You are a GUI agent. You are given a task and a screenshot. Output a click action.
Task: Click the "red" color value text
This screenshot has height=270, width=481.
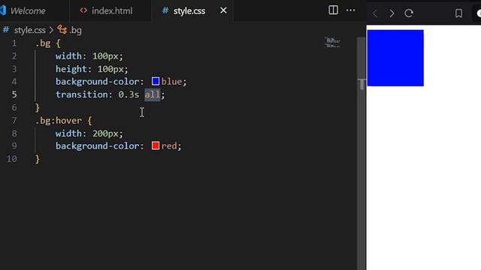(x=169, y=145)
